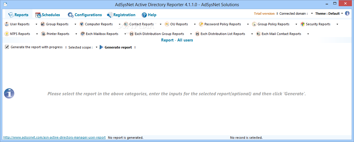Click the Exch Mailbox Reports icon
The width and height of the screenshot is (354, 142).
pyautogui.click(x=83, y=34)
